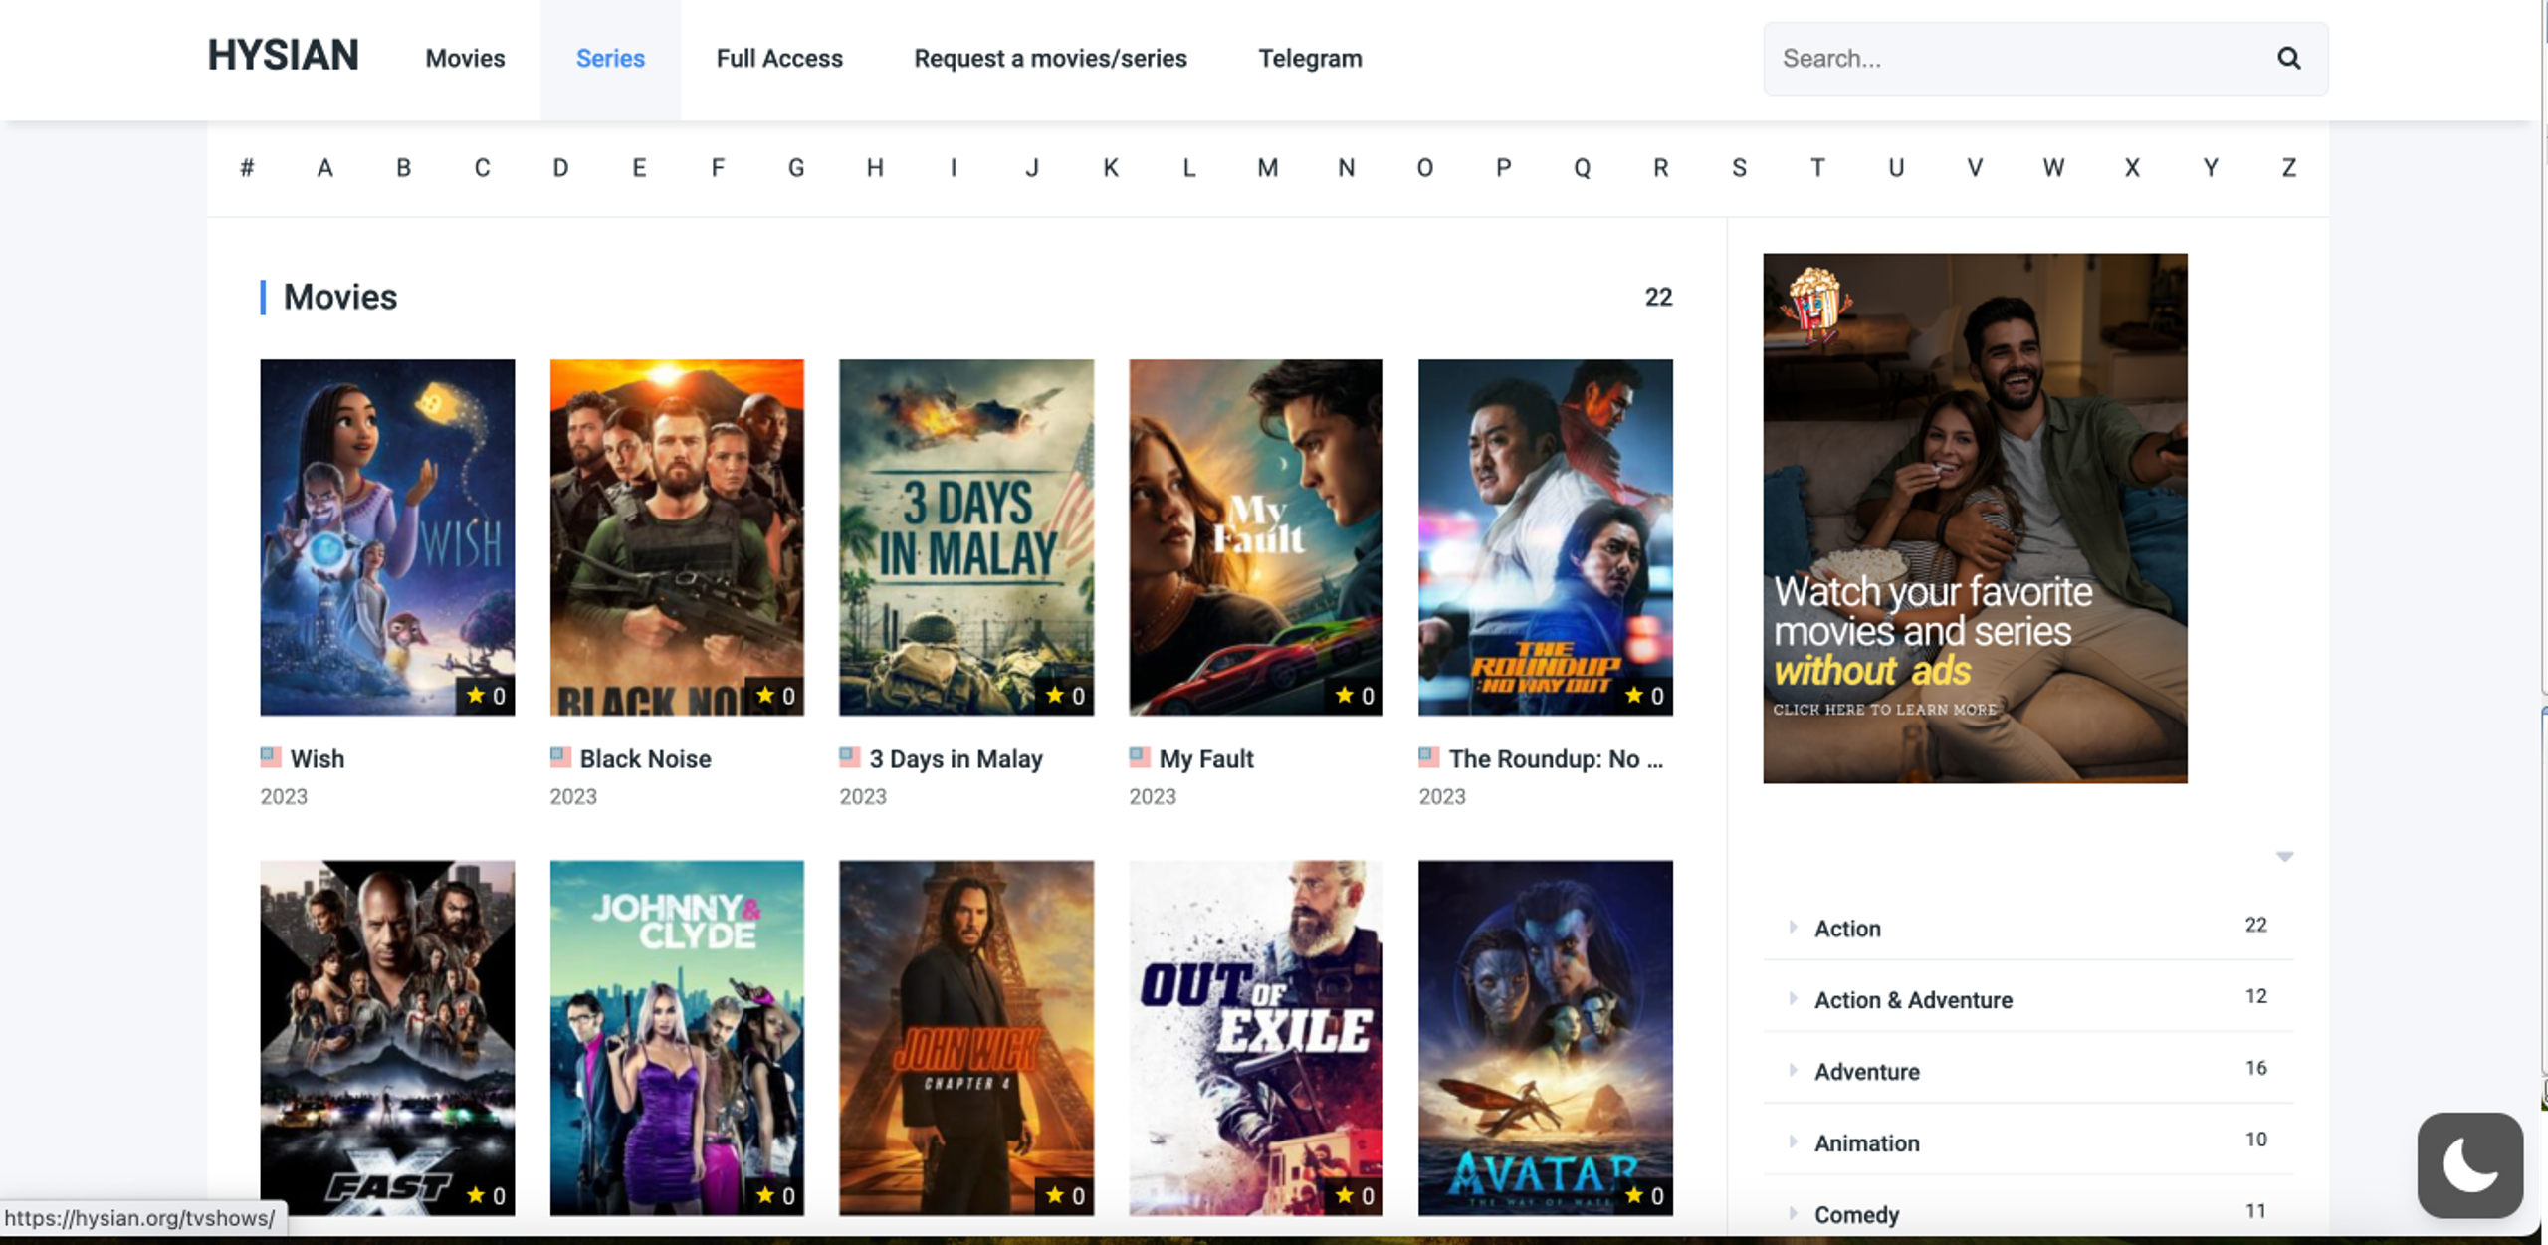Screen dimensions: 2548x1245
Task: Open the John Wick Chapter 4 poster
Action: coord(965,1038)
